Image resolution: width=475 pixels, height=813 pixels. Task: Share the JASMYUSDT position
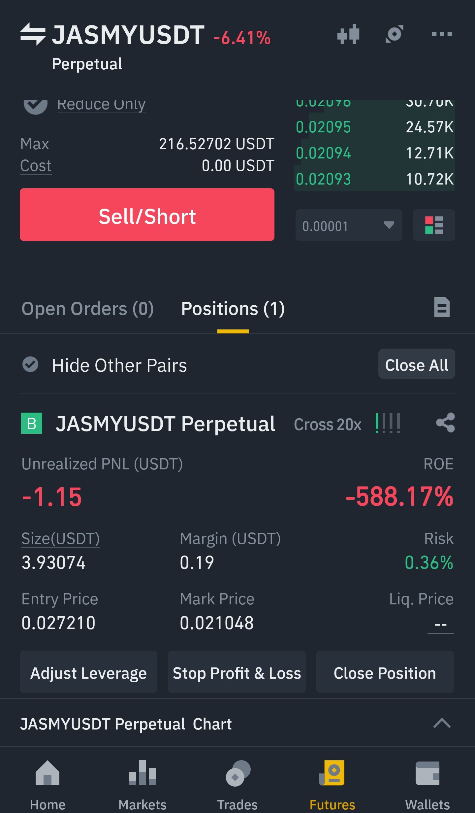[445, 423]
